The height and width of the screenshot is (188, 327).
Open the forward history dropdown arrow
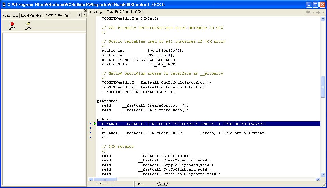coord(323,12)
